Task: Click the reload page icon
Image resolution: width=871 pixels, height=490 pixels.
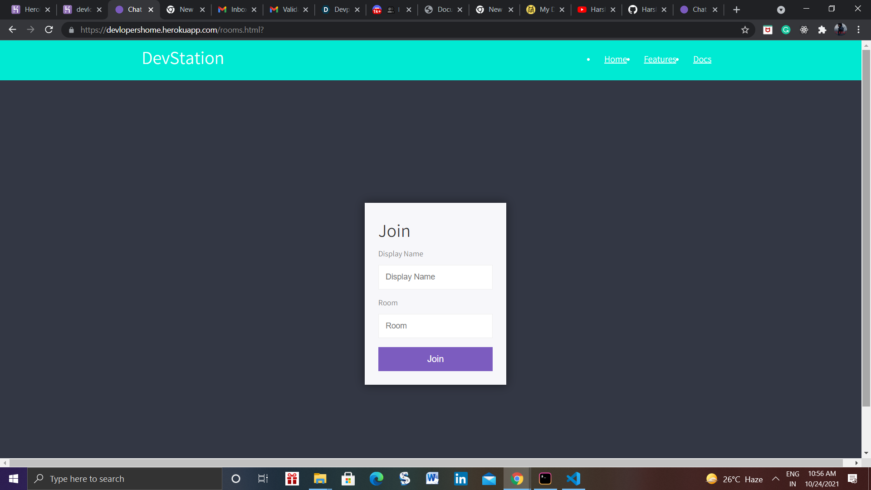Action: [x=49, y=30]
